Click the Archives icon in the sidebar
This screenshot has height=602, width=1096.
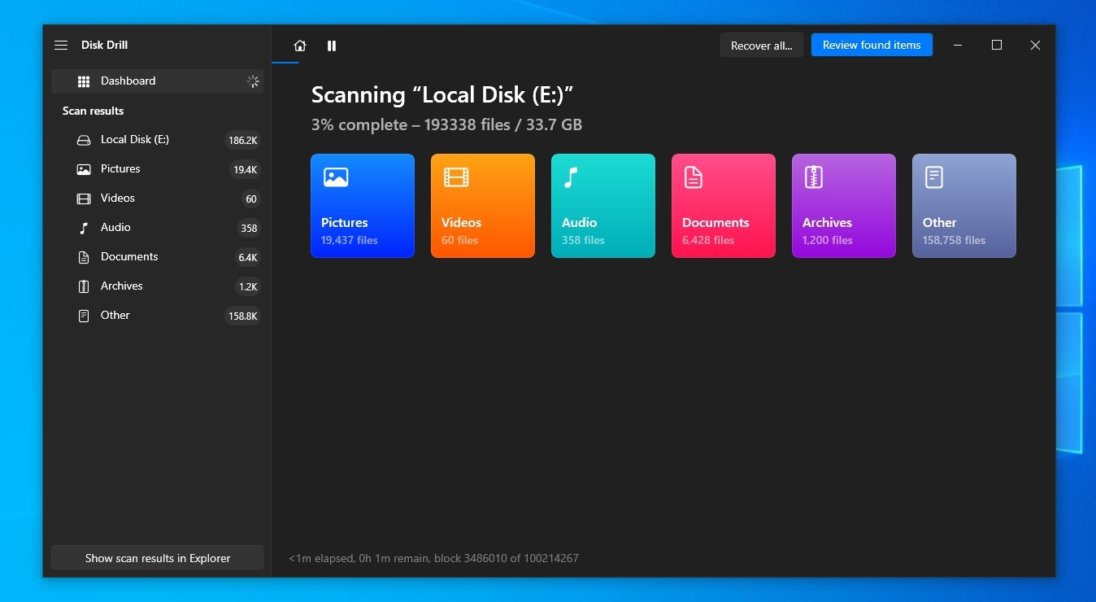coord(84,286)
